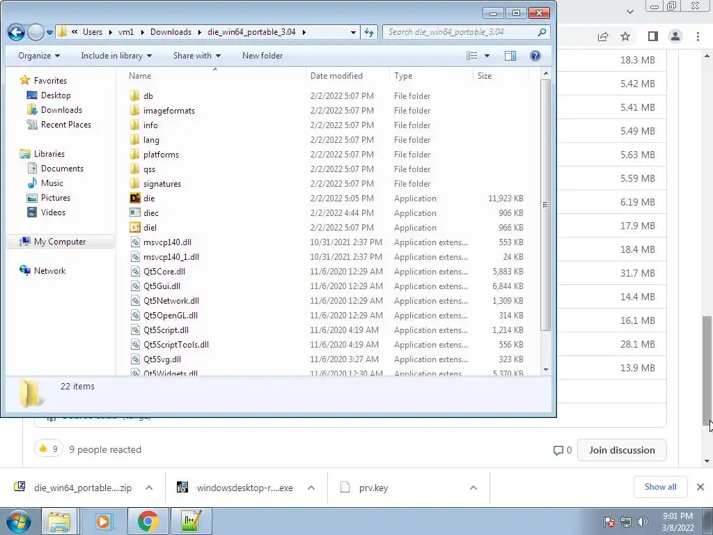The width and height of the screenshot is (713, 535).
Task: Open Share with dropdown
Action: tap(197, 56)
